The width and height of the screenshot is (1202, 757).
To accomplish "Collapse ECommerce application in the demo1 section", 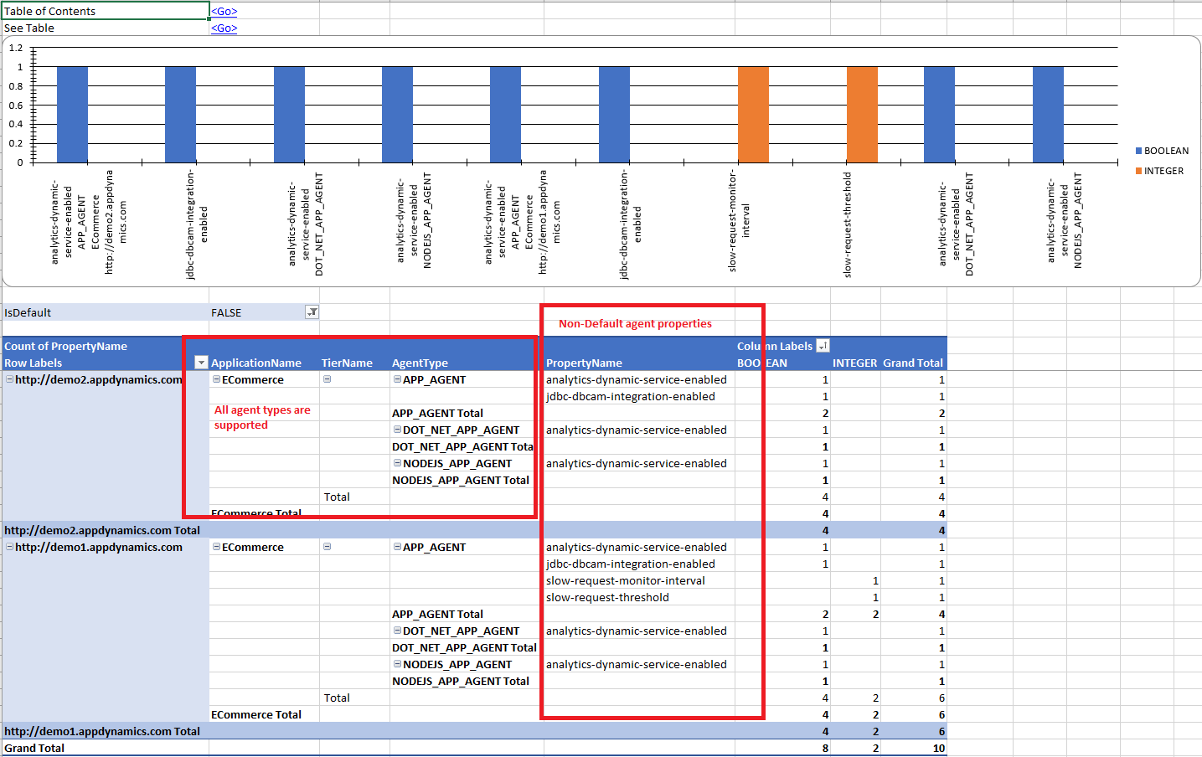I will pyautogui.click(x=216, y=547).
